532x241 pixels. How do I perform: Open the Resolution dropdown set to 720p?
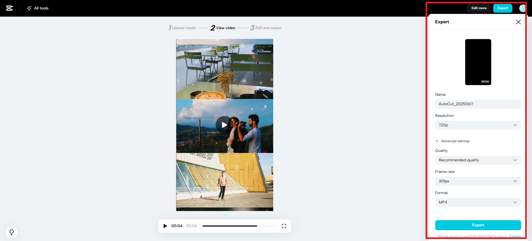pos(478,125)
